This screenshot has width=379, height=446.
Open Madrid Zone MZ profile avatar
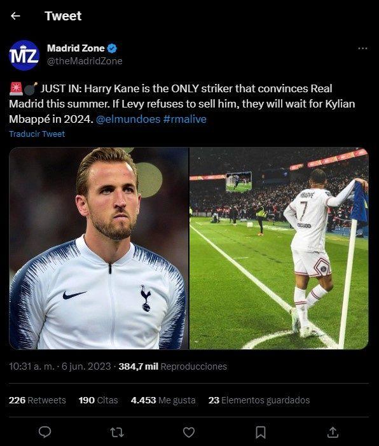pyautogui.click(x=24, y=55)
